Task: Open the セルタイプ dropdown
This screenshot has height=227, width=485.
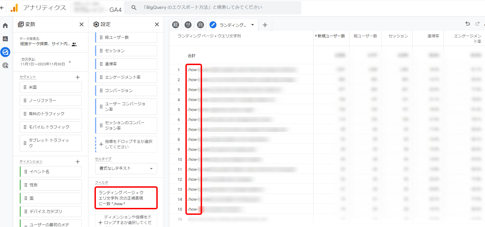Action: point(126,169)
